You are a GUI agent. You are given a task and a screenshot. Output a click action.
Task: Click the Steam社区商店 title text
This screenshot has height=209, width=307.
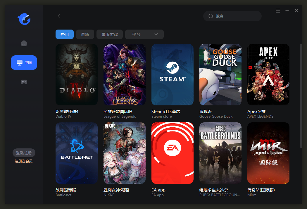click(166, 111)
